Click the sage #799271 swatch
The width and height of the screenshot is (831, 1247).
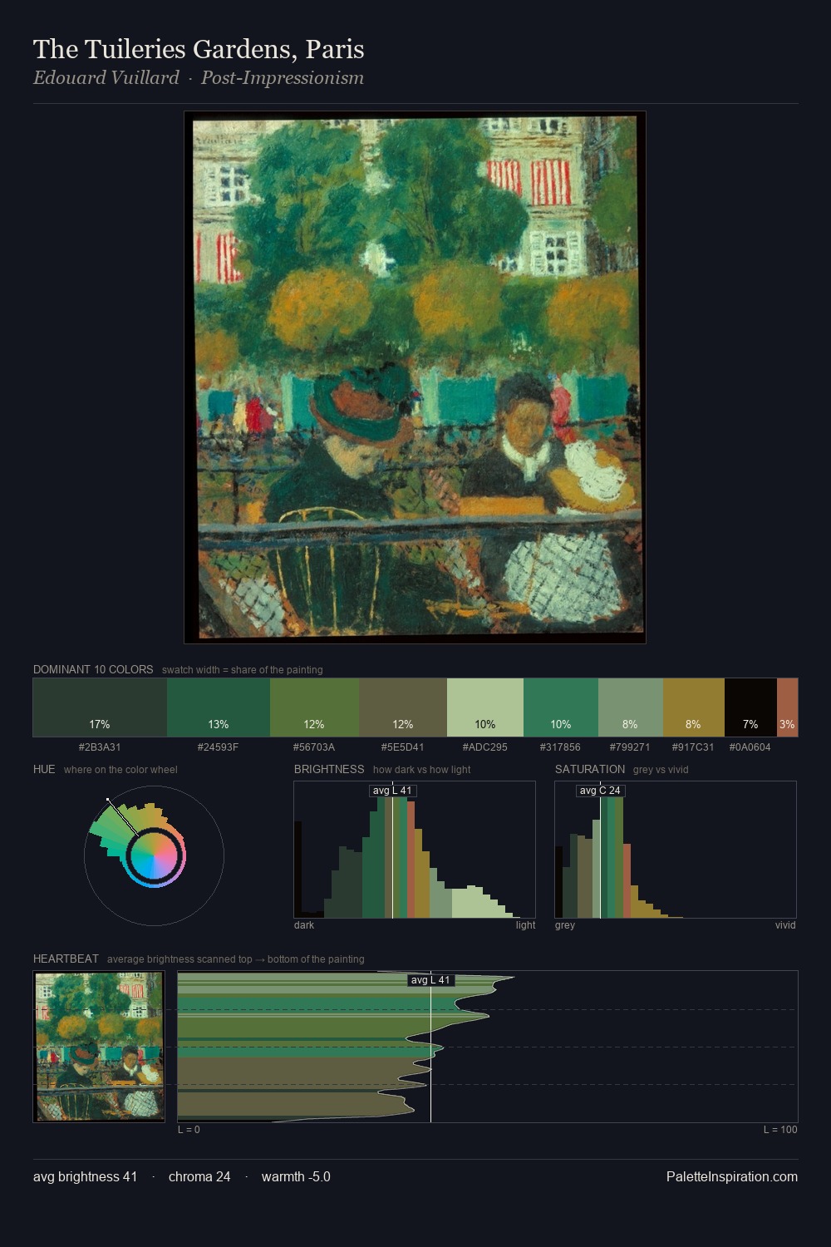[x=631, y=707]
